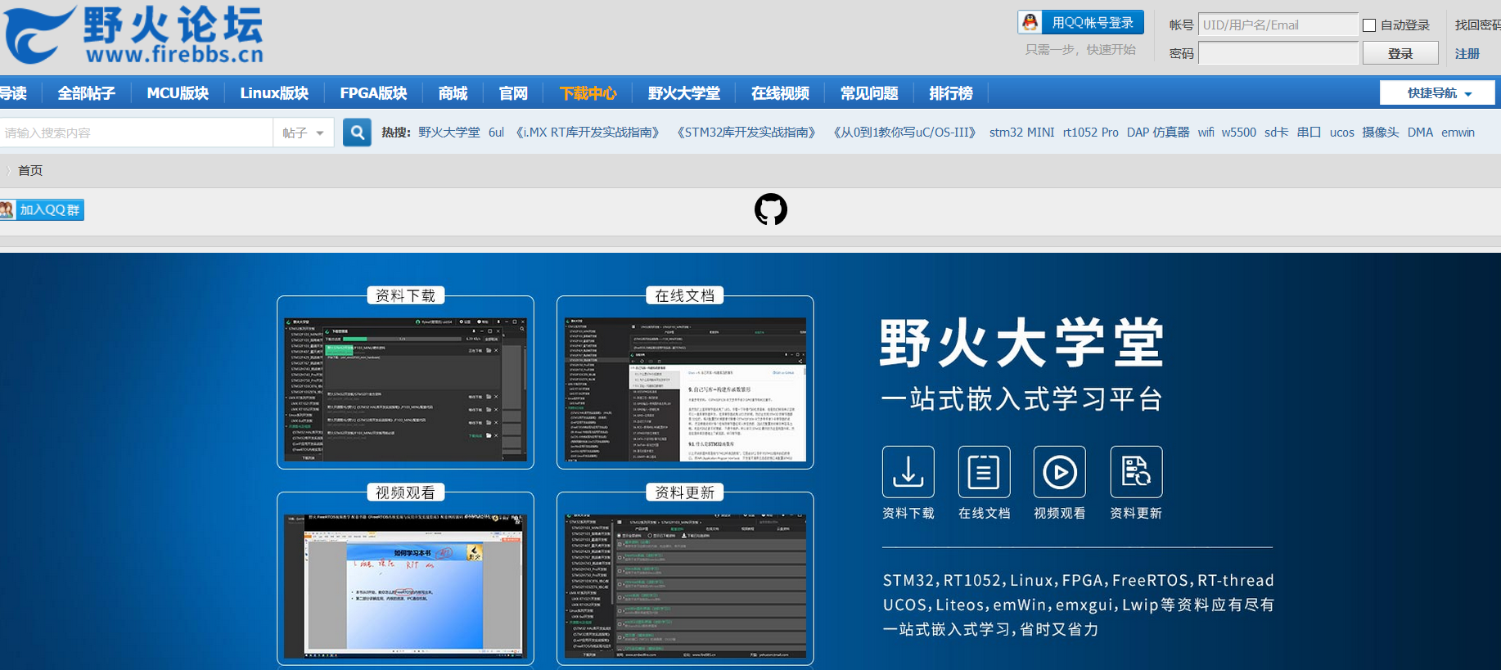Open the 野火大学堂 nav item
This screenshot has width=1501, height=670.
point(683,93)
